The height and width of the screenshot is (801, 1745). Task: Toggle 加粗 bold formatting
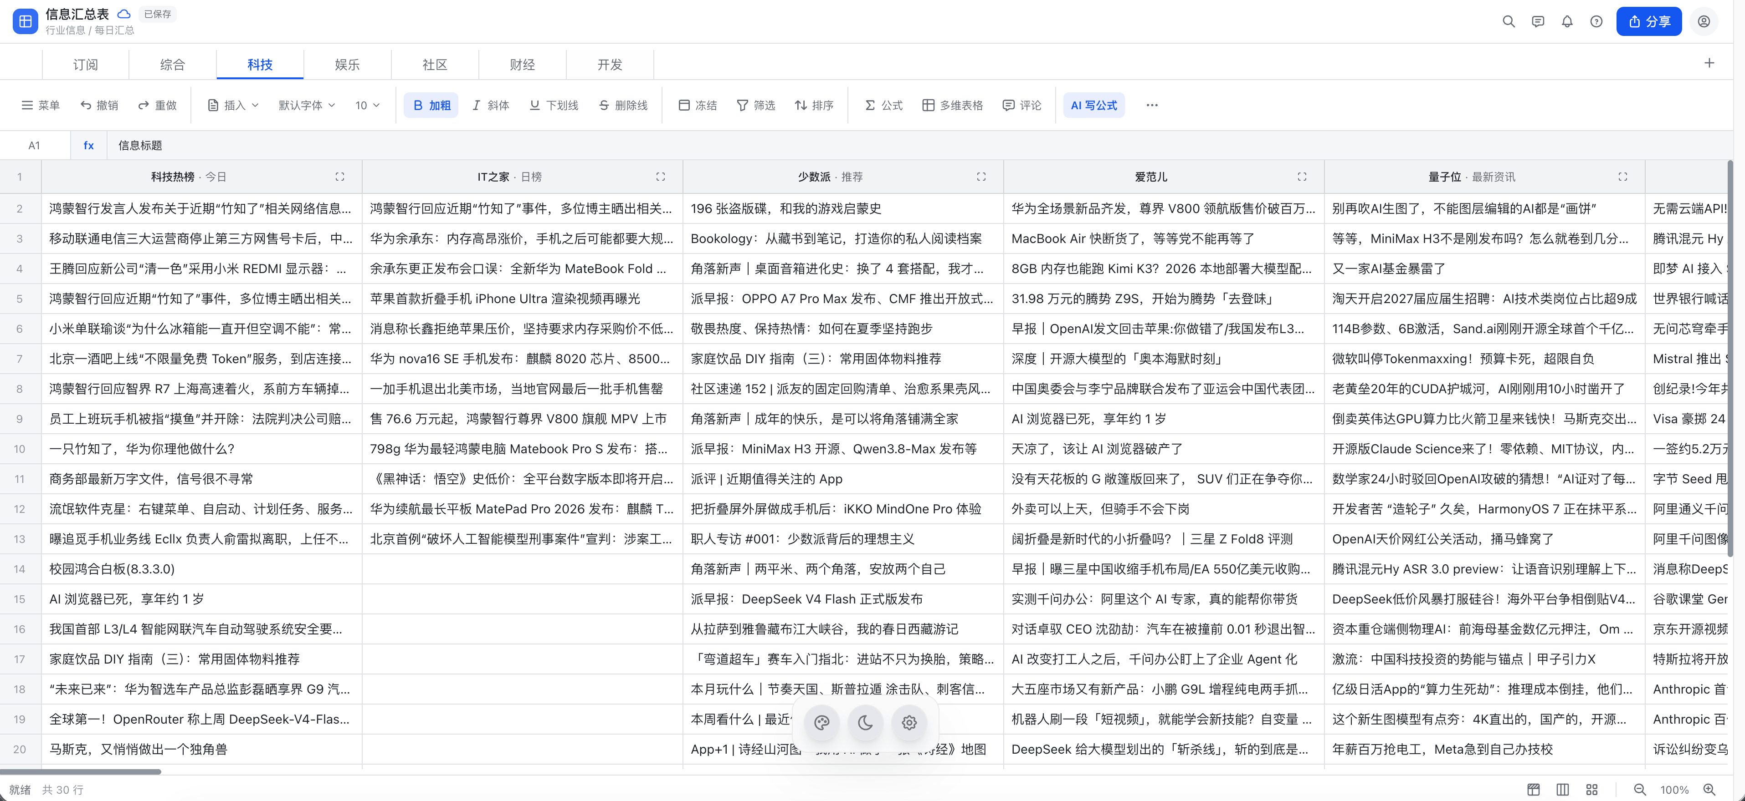pyautogui.click(x=431, y=105)
